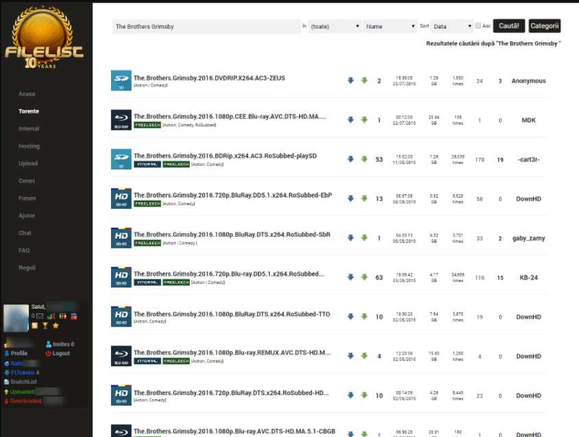This screenshot has width=579, height=437.
Task: Click HD-RO category icon of RoSubbed-TTO row
Action: tap(121, 317)
